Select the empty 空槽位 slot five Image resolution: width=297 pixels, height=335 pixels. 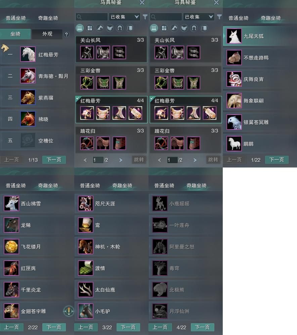(37, 141)
